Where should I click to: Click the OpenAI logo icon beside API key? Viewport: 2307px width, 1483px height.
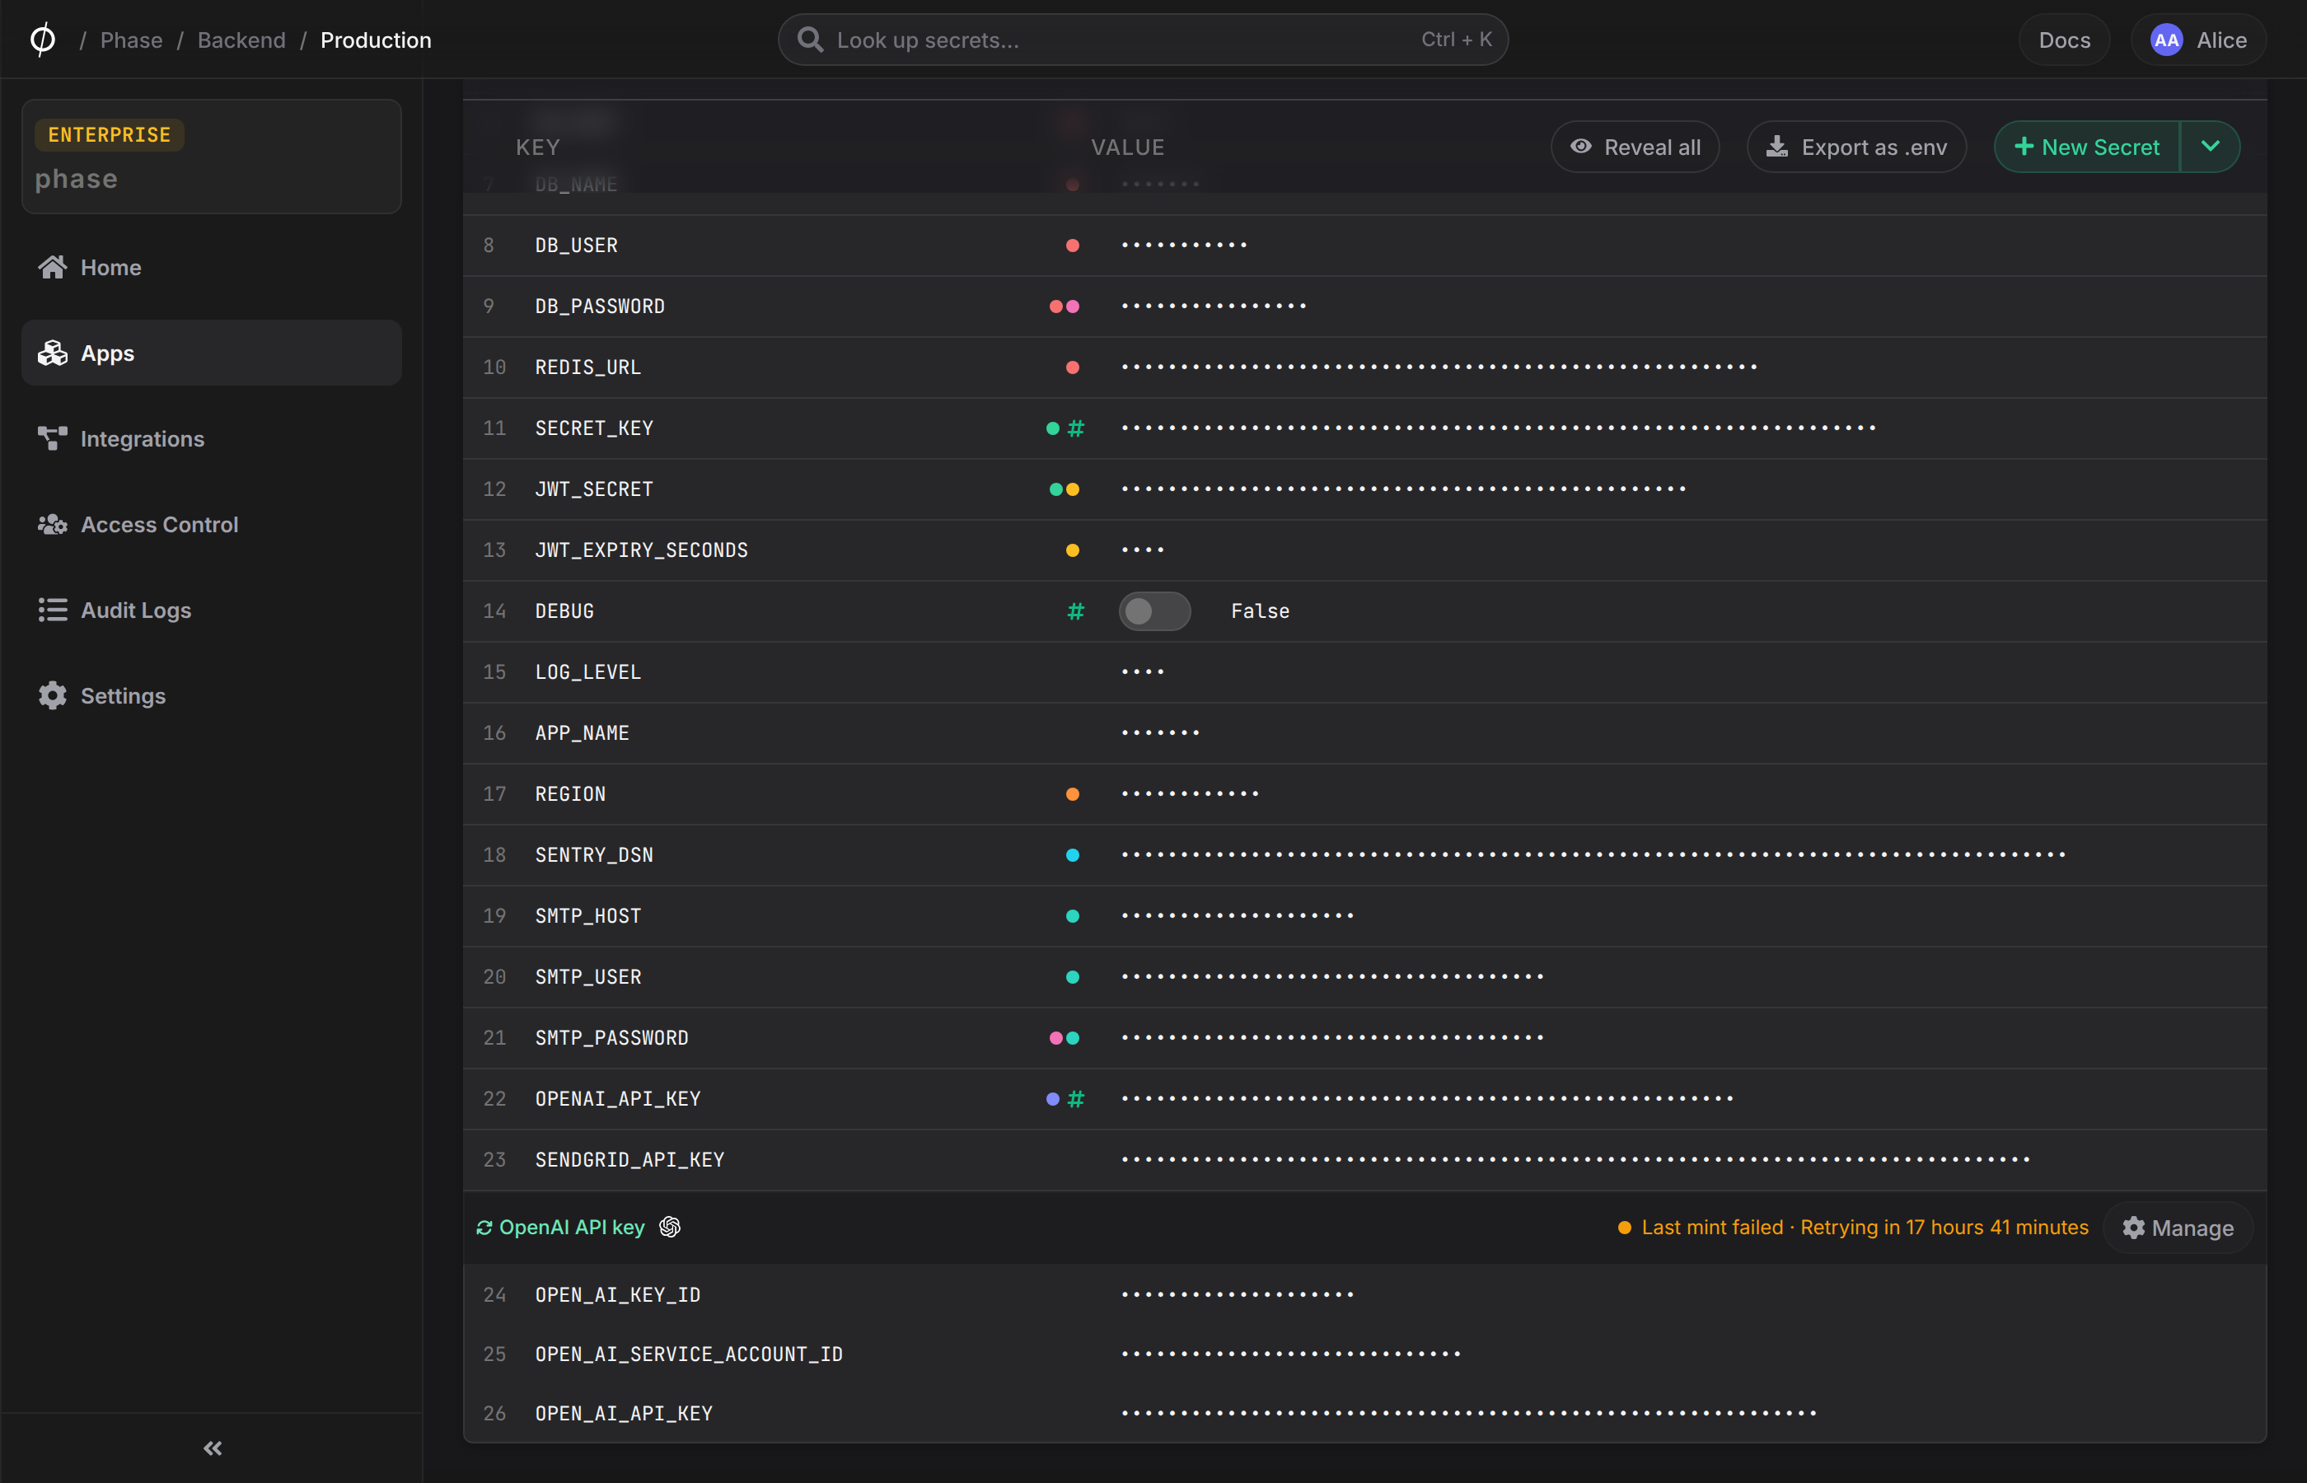[669, 1226]
